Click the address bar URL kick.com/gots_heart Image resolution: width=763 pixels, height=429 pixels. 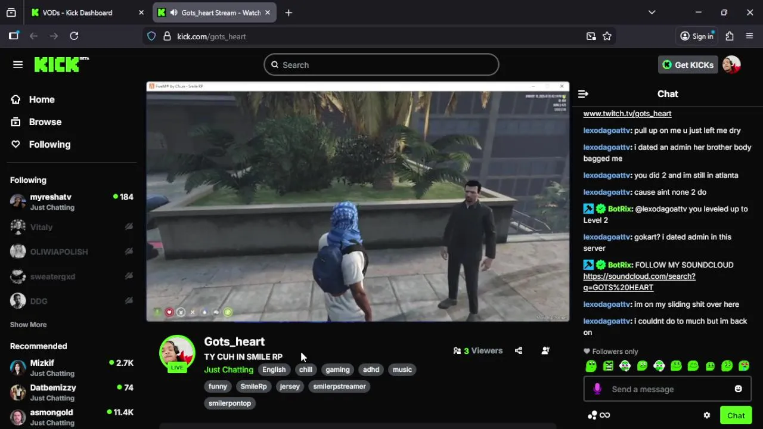pyautogui.click(x=211, y=37)
